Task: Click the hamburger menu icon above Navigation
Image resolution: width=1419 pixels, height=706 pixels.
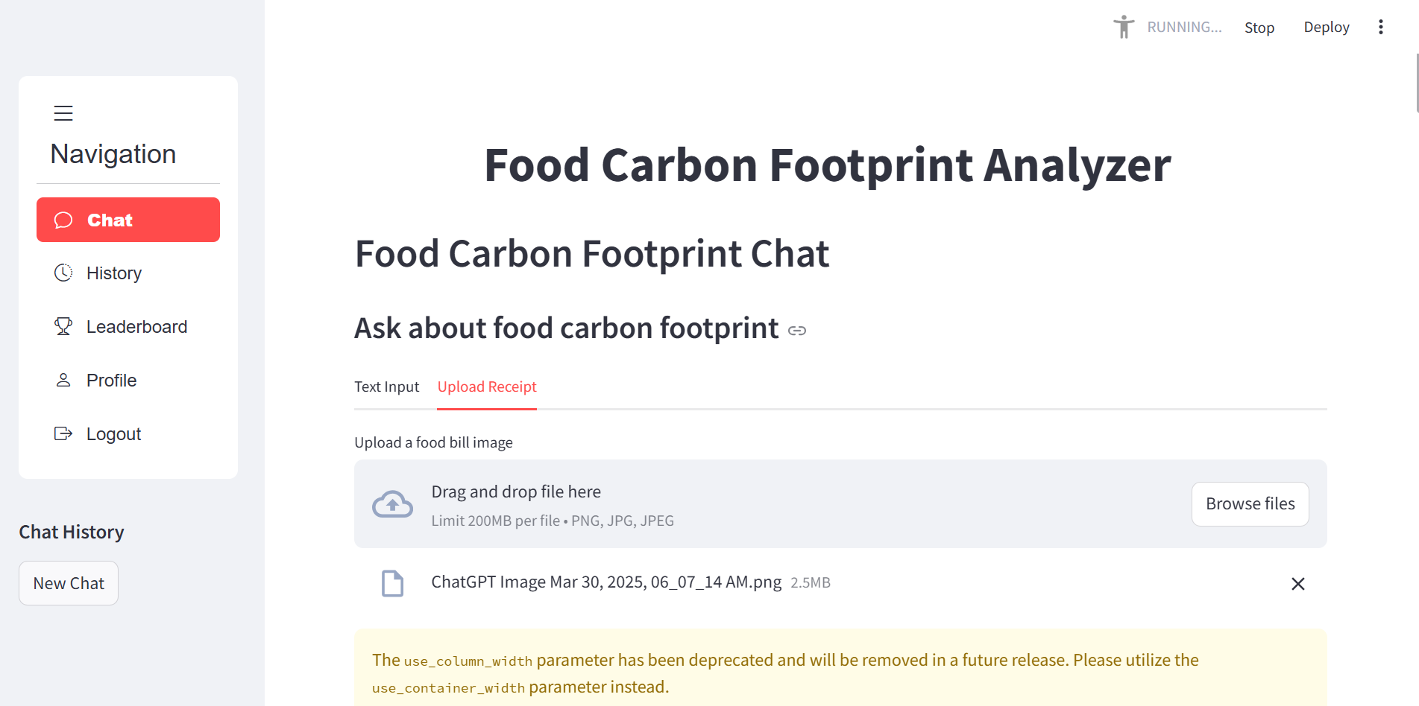Action: click(63, 113)
